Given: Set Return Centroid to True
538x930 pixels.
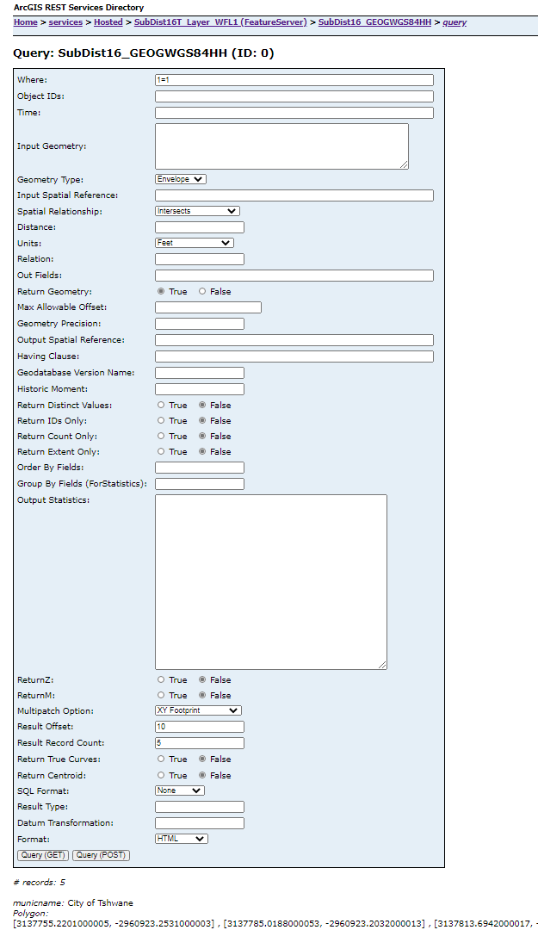Looking at the screenshot, I should tap(161, 775).
